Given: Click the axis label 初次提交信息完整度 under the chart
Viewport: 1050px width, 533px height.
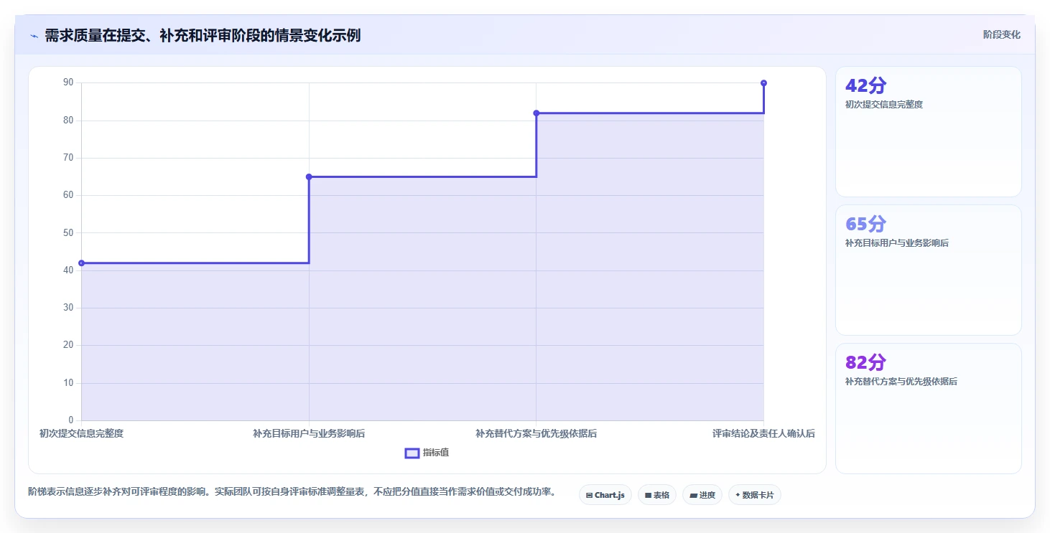Looking at the screenshot, I should point(81,433).
